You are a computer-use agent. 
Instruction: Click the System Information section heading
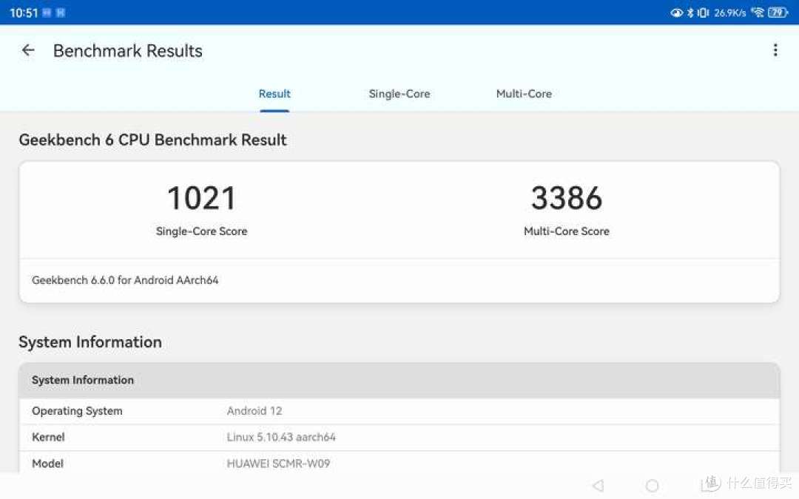(x=90, y=342)
